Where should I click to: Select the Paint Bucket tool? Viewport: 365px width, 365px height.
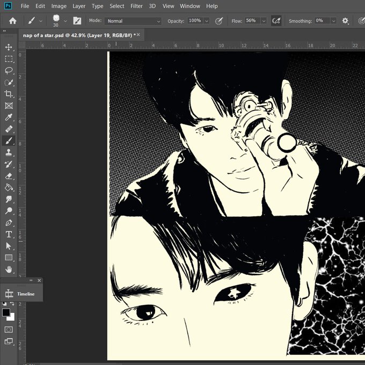(9, 187)
